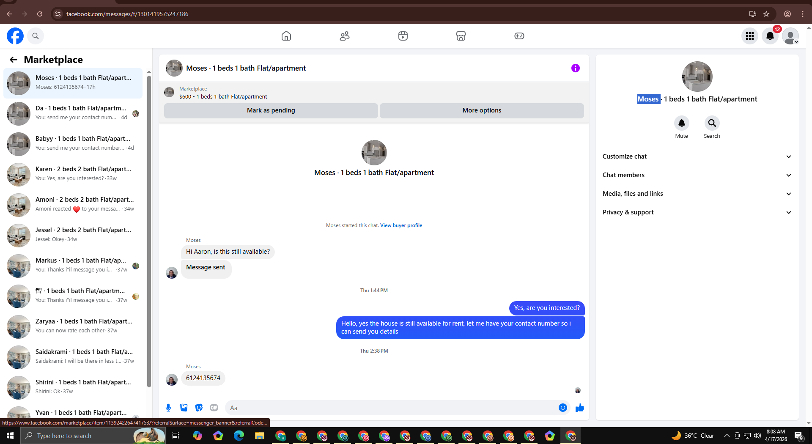Open notifications bell with 12 badge
This screenshot has height=444, width=812.
pos(770,36)
